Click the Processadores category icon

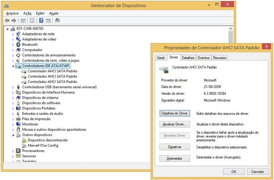18,151
